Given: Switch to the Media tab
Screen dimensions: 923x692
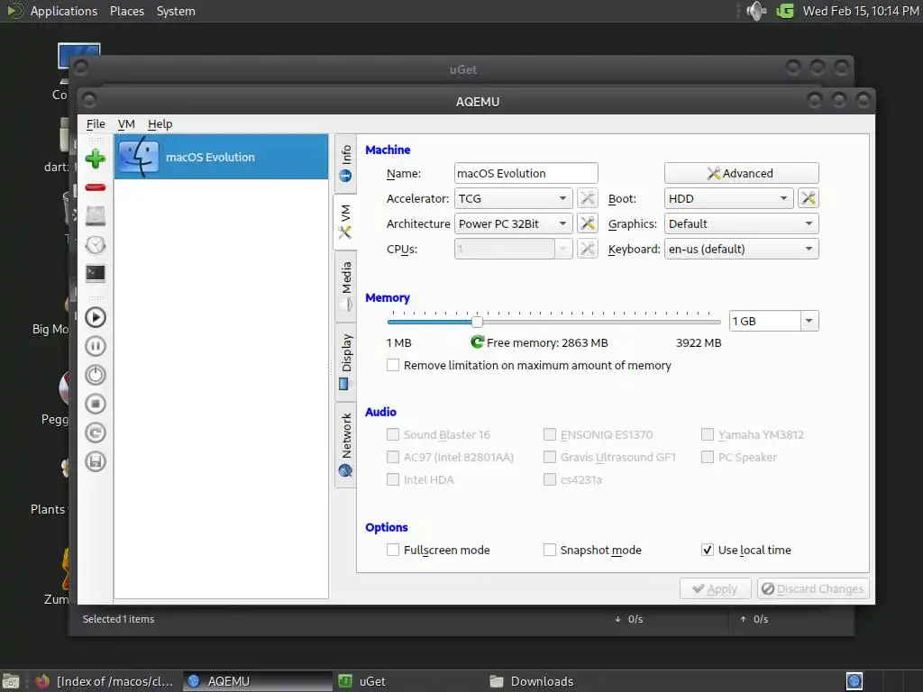Looking at the screenshot, I should pos(345,287).
